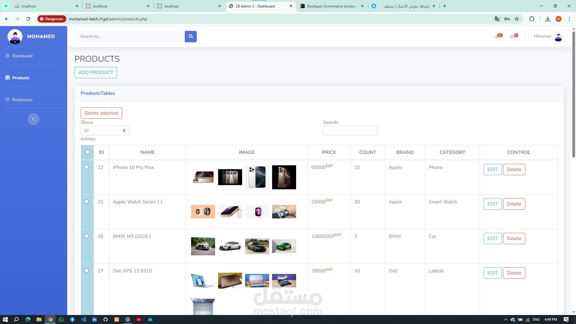Check the Apple Watch Series 11 row checkbox
The height and width of the screenshot is (324, 576).
[87, 202]
